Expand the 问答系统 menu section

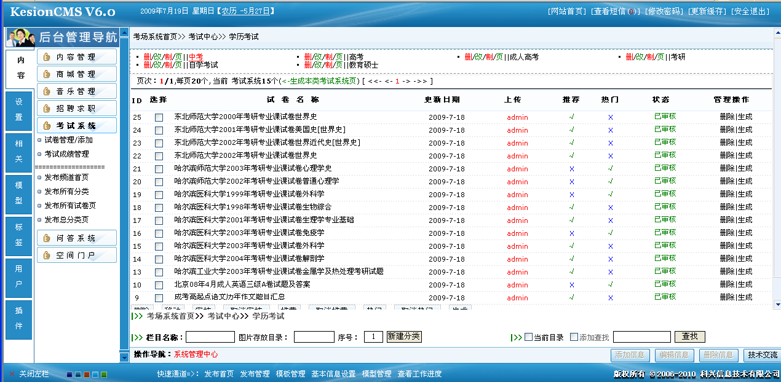click(76, 238)
